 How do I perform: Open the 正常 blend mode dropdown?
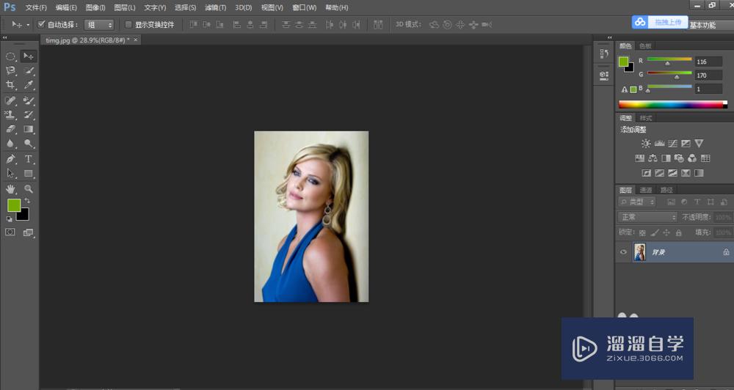click(648, 217)
